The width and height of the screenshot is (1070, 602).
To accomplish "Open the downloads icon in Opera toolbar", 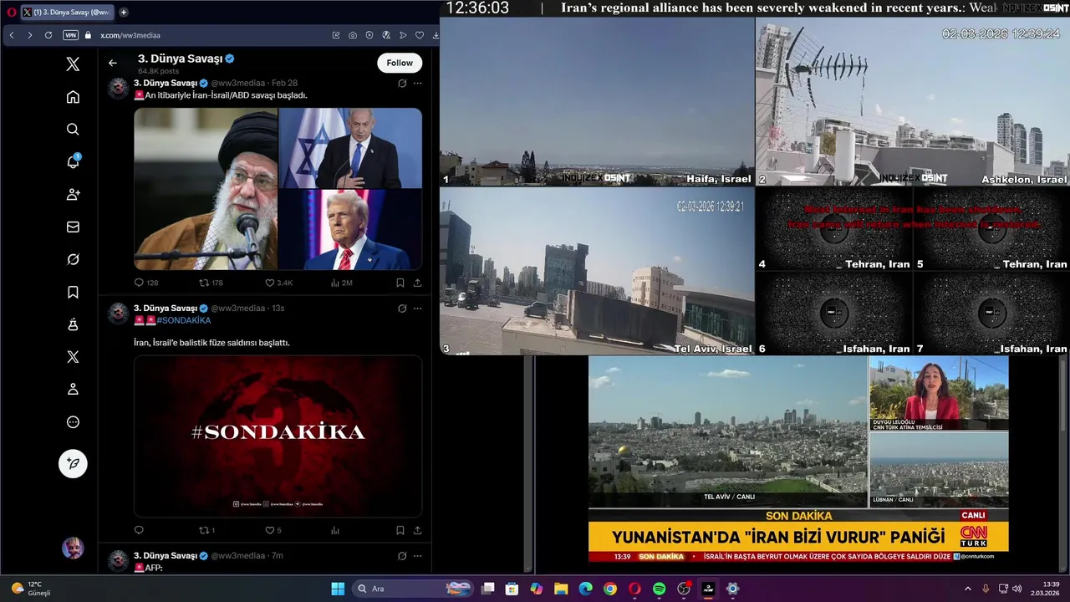I will click(x=436, y=35).
